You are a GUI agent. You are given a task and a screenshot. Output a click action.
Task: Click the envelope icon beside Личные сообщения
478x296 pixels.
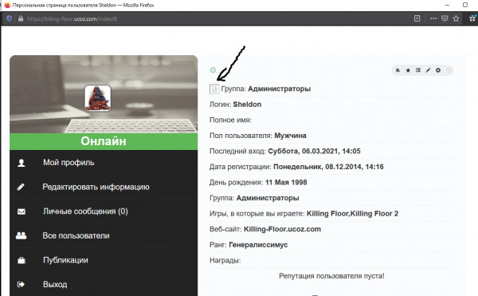pos(22,211)
